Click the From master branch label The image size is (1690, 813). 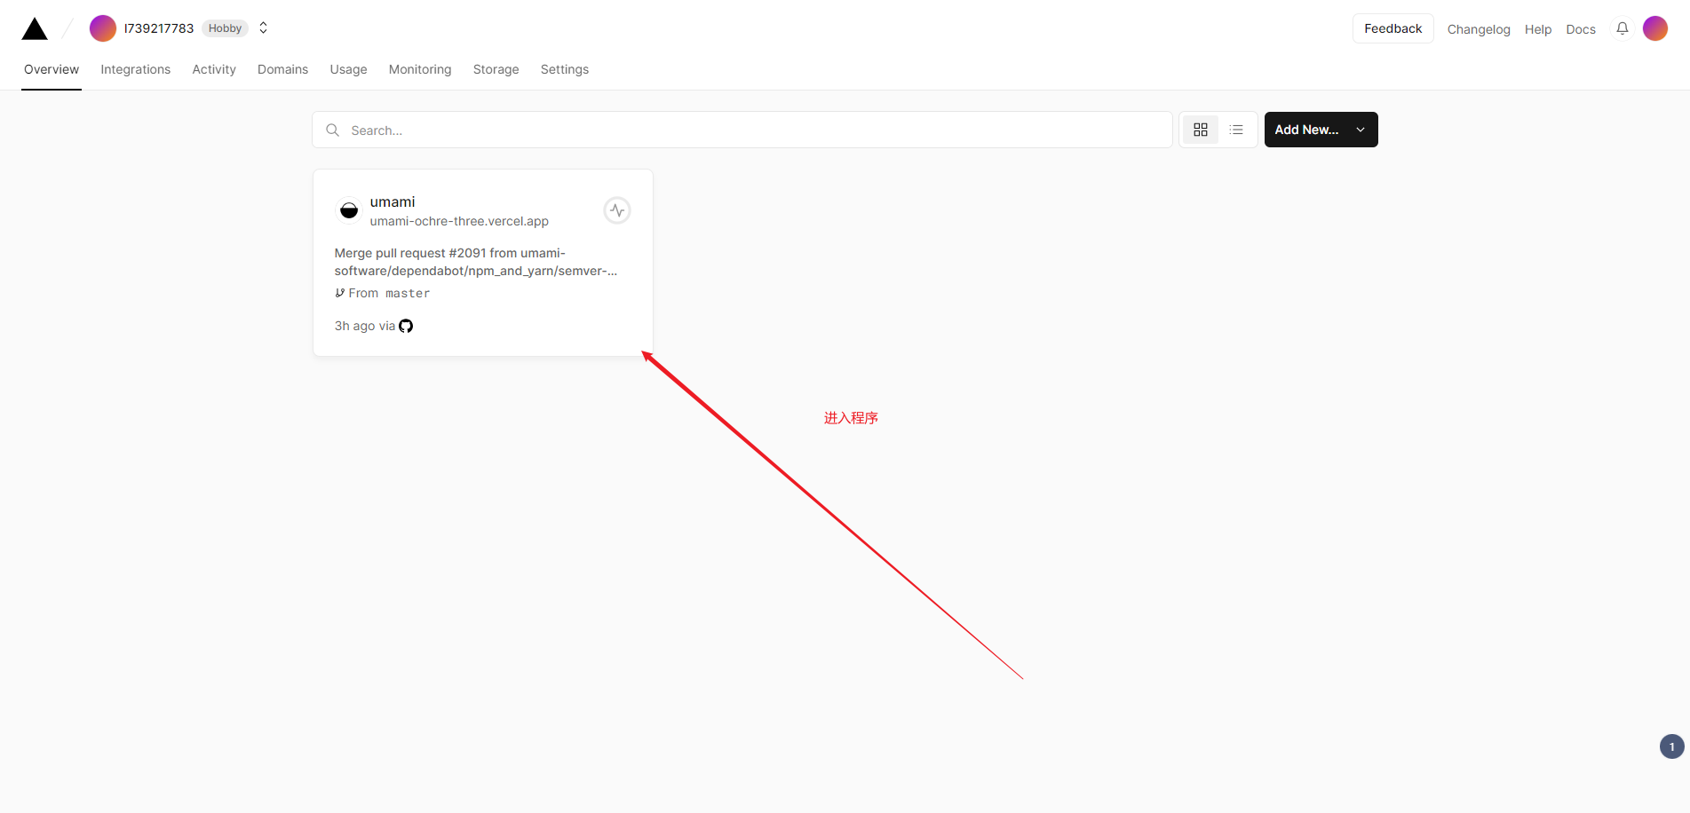pos(389,293)
